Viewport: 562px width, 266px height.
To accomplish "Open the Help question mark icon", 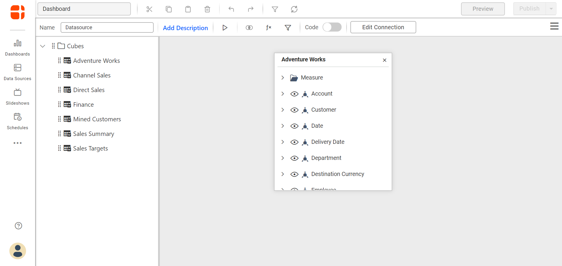I will [x=18, y=226].
